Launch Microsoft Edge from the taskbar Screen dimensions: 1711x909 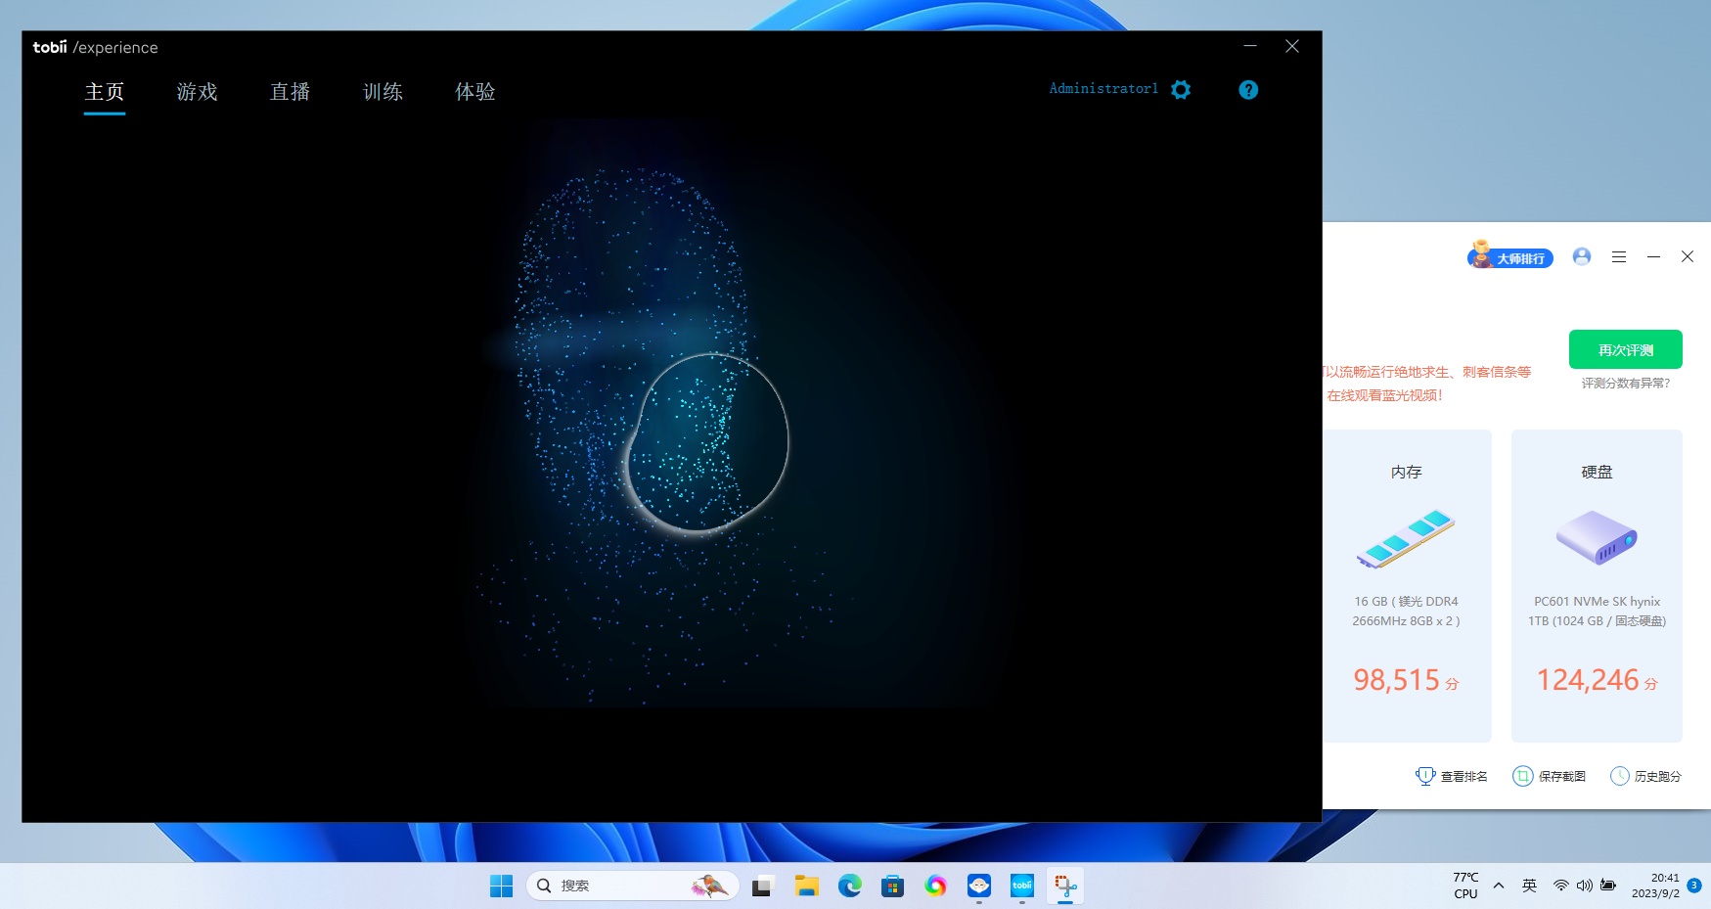[x=849, y=886]
